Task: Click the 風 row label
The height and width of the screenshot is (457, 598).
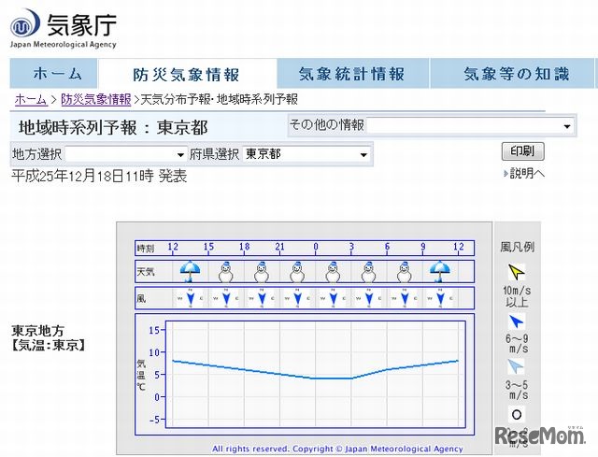Action: tap(141, 298)
